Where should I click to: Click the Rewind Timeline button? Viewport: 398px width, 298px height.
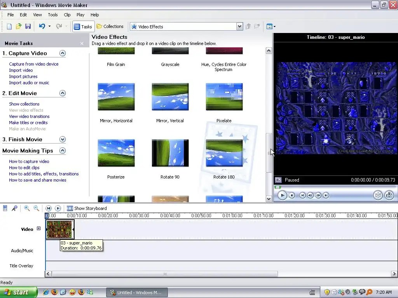pyautogui.click(x=49, y=208)
